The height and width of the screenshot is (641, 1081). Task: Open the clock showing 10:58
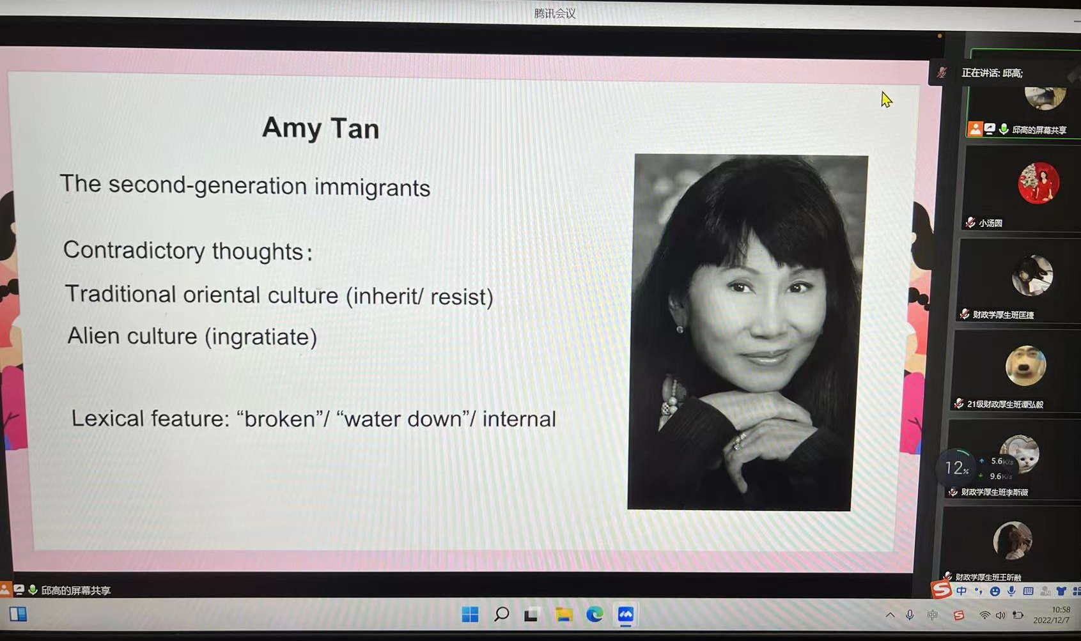1052,615
